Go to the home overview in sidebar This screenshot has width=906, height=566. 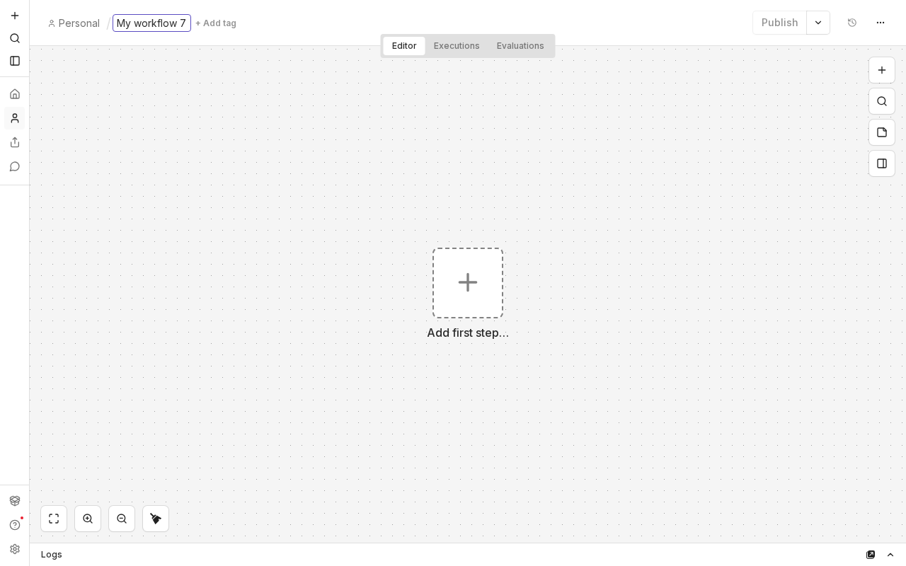click(x=15, y=94)
